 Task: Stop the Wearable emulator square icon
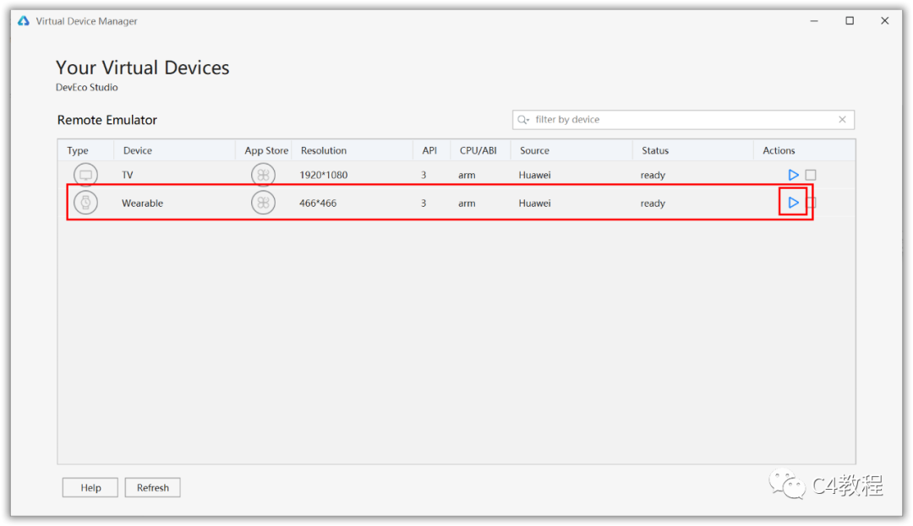coord(812,203)
